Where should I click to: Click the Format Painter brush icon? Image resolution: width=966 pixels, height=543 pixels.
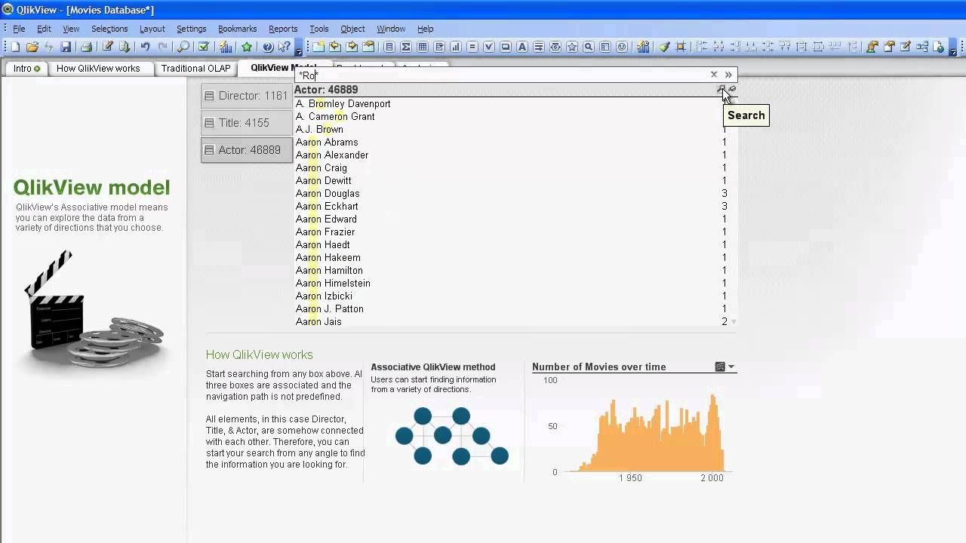pyautogui.click(x=664, y=47)
